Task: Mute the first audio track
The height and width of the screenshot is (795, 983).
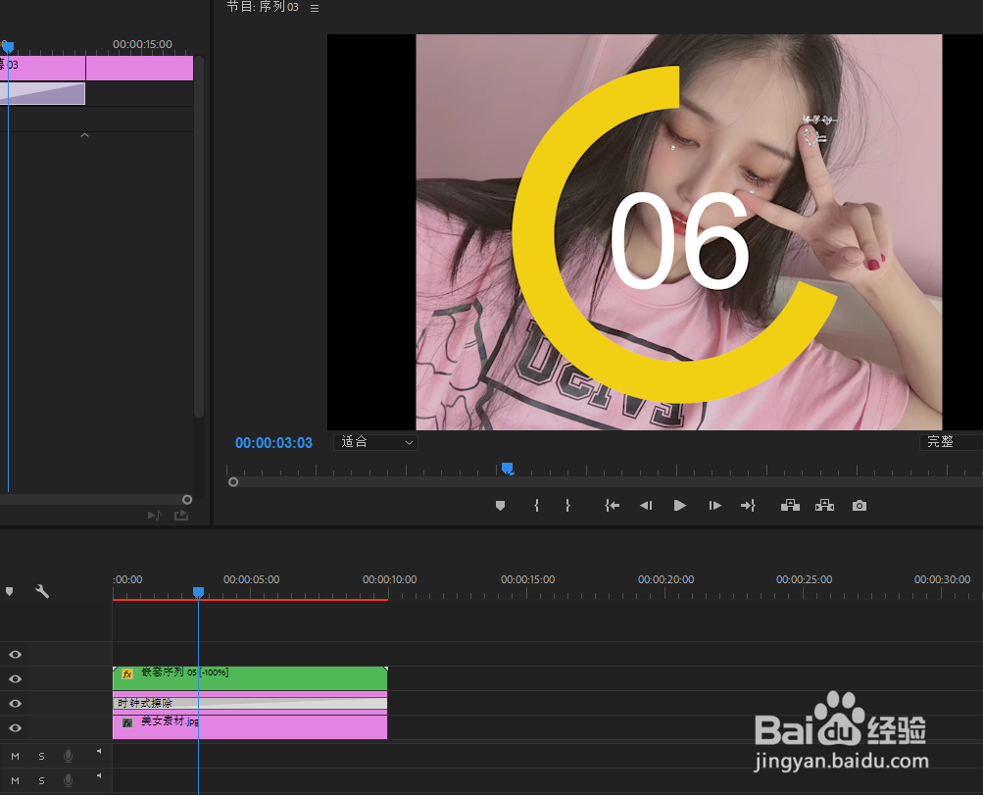Action: tap(15, 756)
